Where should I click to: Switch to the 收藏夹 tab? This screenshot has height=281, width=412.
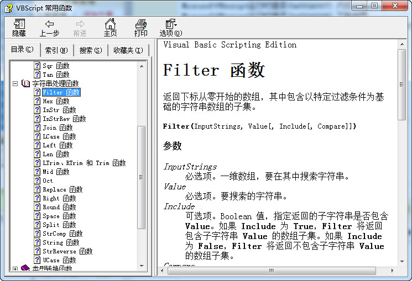coord(128,50)
